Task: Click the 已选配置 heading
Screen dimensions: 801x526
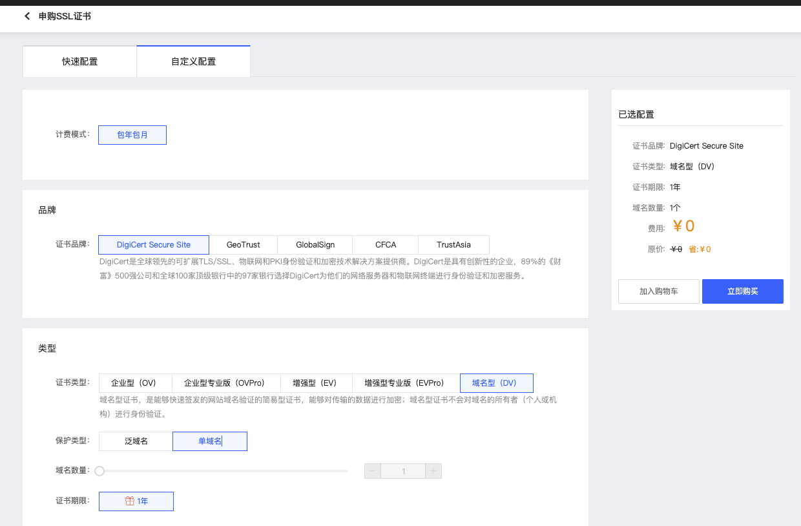Action: pos(636,114)
